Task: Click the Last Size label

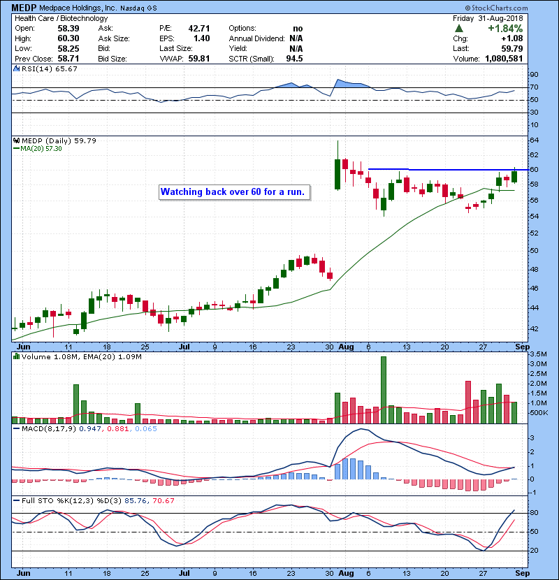Action: (175, 48)
